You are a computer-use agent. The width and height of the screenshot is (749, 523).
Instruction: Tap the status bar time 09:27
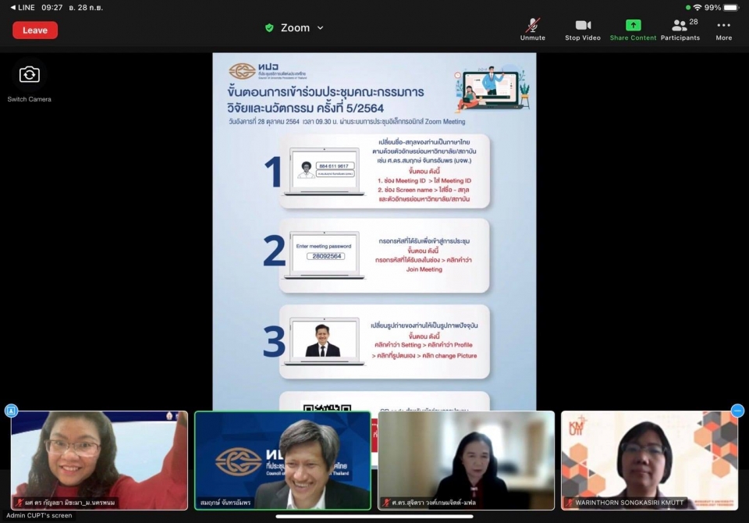(x=52, y=8)
